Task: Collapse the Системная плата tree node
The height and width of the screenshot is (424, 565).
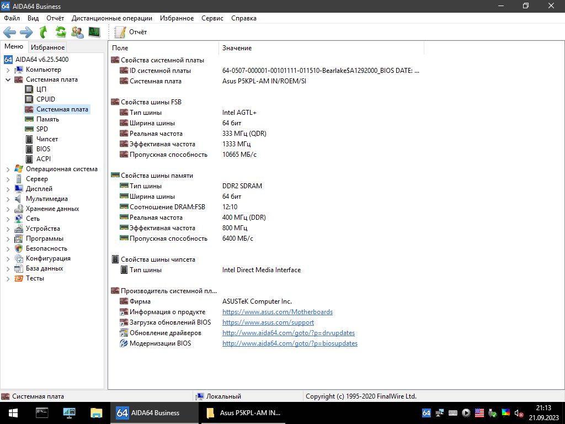Action: tap(8, 79)
